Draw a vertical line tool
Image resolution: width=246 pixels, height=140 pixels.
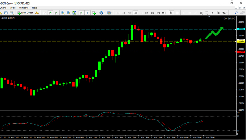tap(184, 13)
